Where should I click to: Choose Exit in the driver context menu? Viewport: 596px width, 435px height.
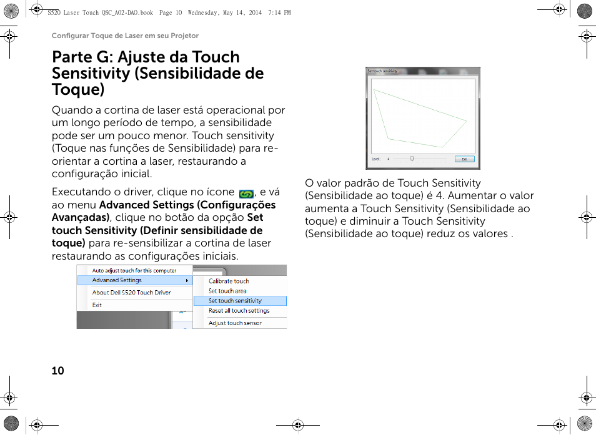tap(97, 305)
